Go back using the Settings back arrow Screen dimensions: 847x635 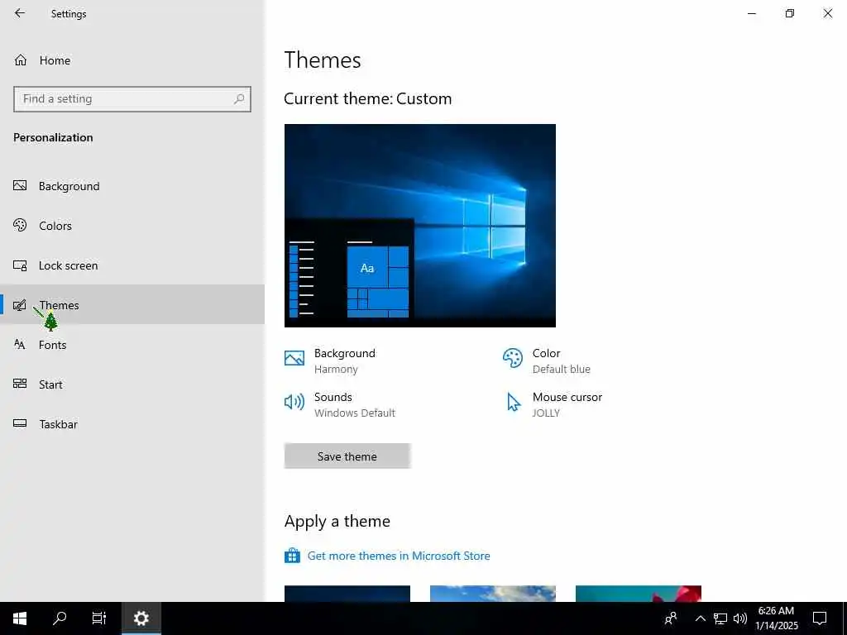click(20, 13)
